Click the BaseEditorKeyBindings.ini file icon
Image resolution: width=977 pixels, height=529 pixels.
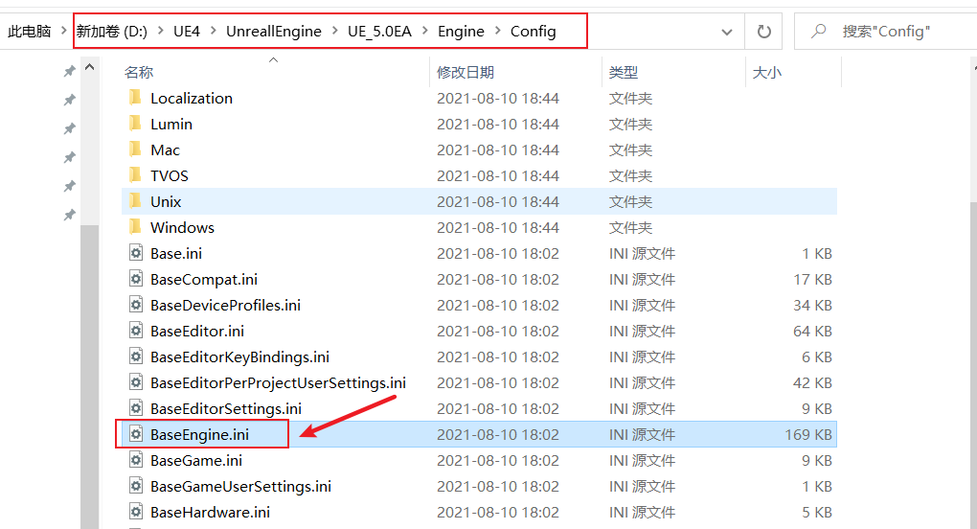136,356
